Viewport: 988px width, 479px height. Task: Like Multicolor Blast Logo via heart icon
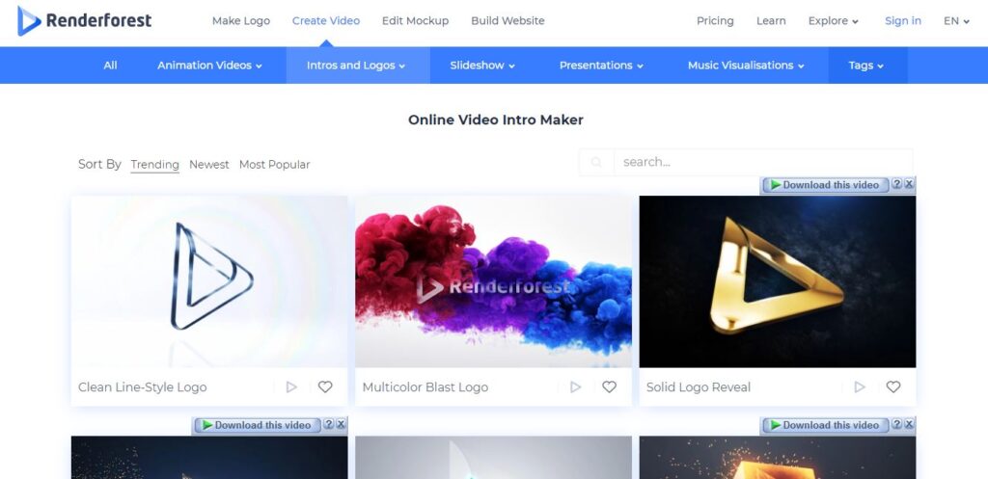click(x=610, y=387)
